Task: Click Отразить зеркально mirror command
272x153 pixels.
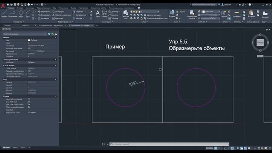Action: [62, 15]
